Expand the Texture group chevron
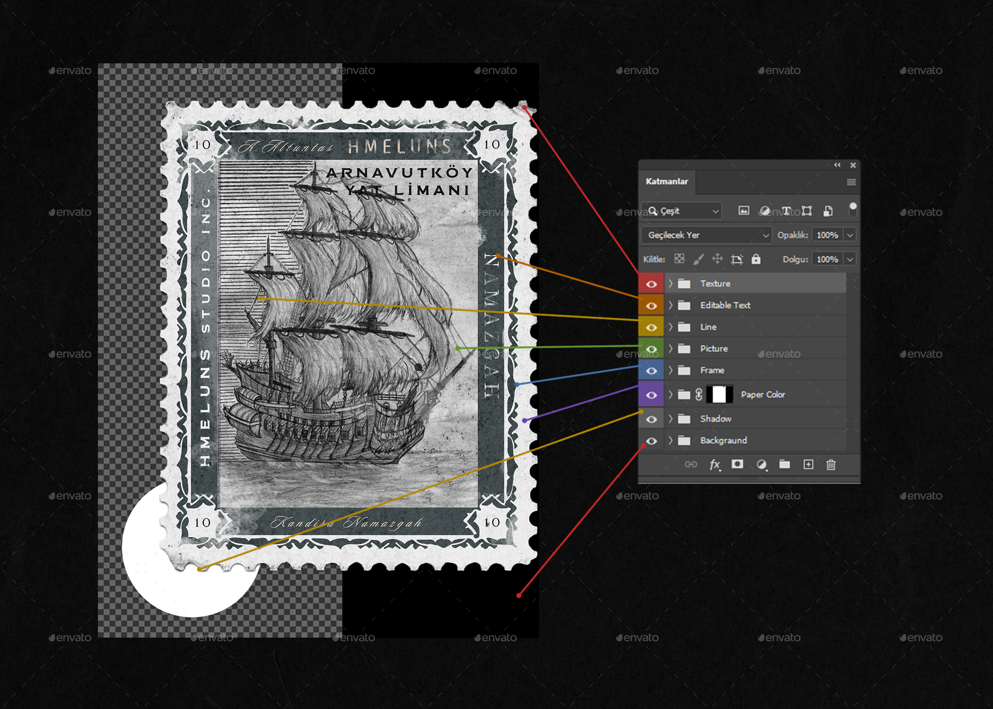Image resolution: width=993 pixels, height=709 pixels. coord(671,283)
